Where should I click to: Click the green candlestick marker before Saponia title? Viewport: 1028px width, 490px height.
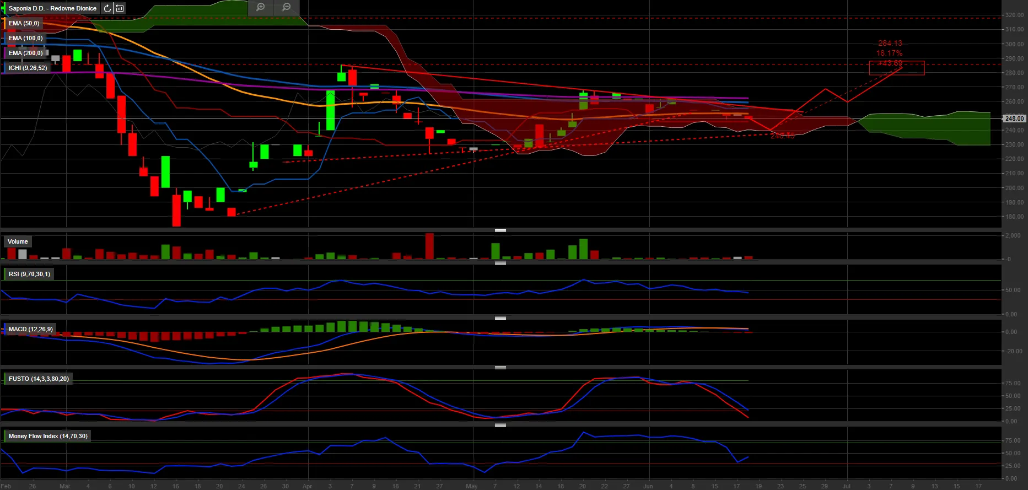(3, 8)
